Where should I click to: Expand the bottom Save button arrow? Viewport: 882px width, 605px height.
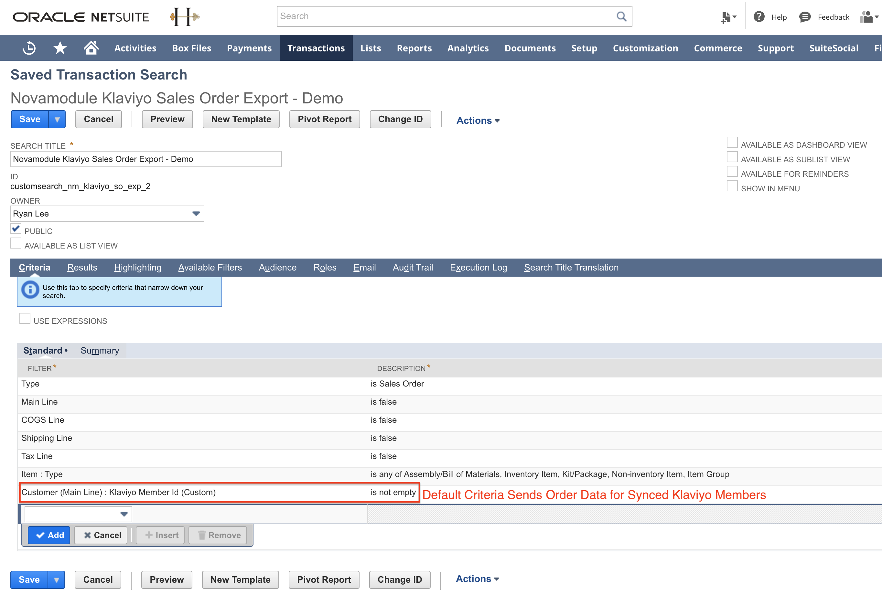point(56,580)
